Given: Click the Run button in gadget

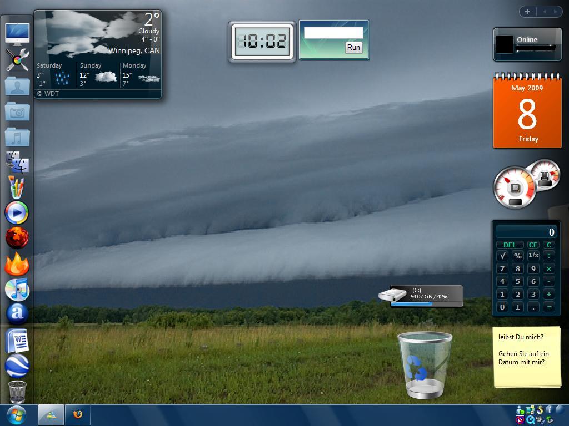Looking at the screenshot, I should click(x=353, y=48).
